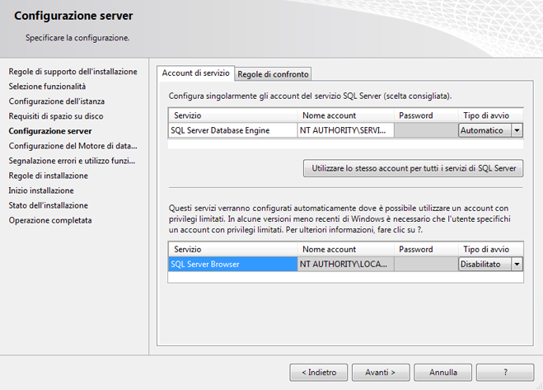Open help with the question mark button
Screen dimensions: 543x390
505,373
